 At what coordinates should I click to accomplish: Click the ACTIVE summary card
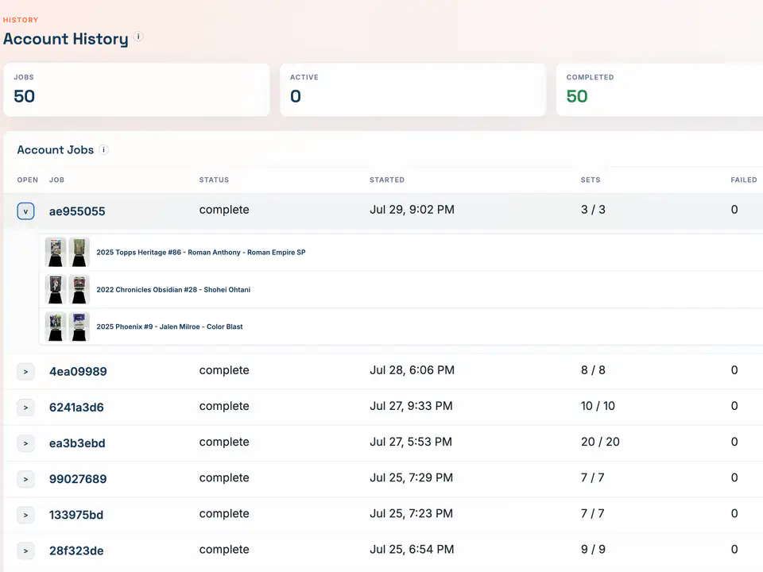(413, 90)
